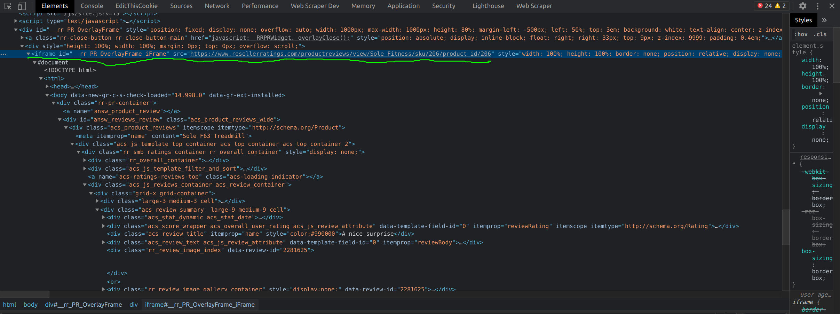The height and width of the screenshot is (314, 840).
Task: Switch to the Console tab
Action: (92, 6)
